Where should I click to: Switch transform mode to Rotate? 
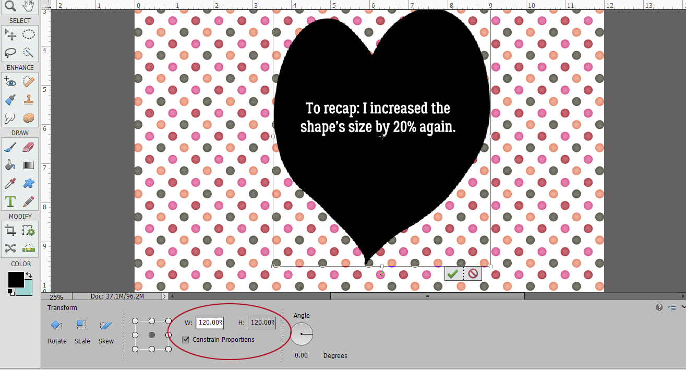(x=57, y=331)
